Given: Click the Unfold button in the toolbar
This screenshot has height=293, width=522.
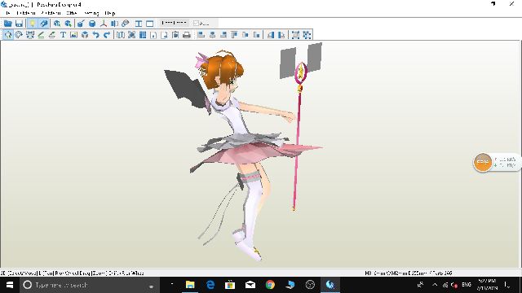Looking at the screenshot, I should [x=174, y=23].
